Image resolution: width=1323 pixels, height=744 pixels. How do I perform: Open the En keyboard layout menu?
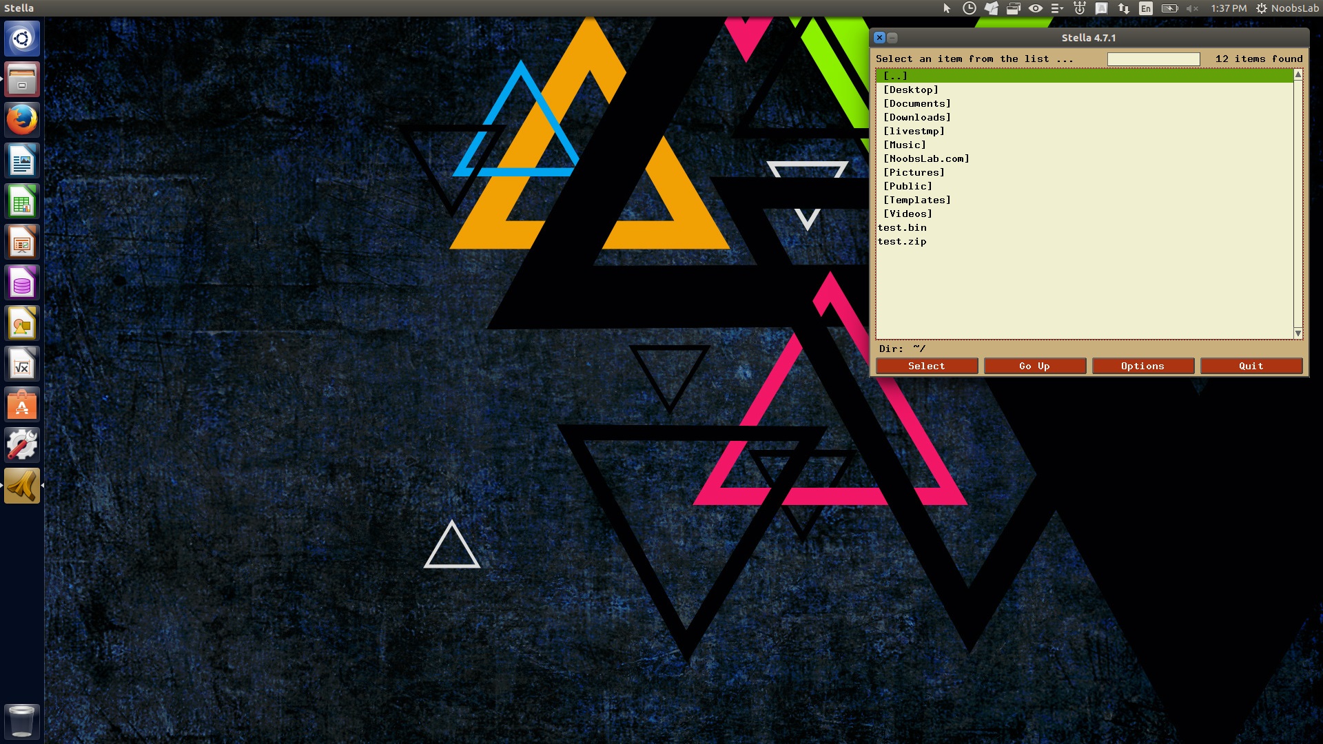pos(1145,8)
